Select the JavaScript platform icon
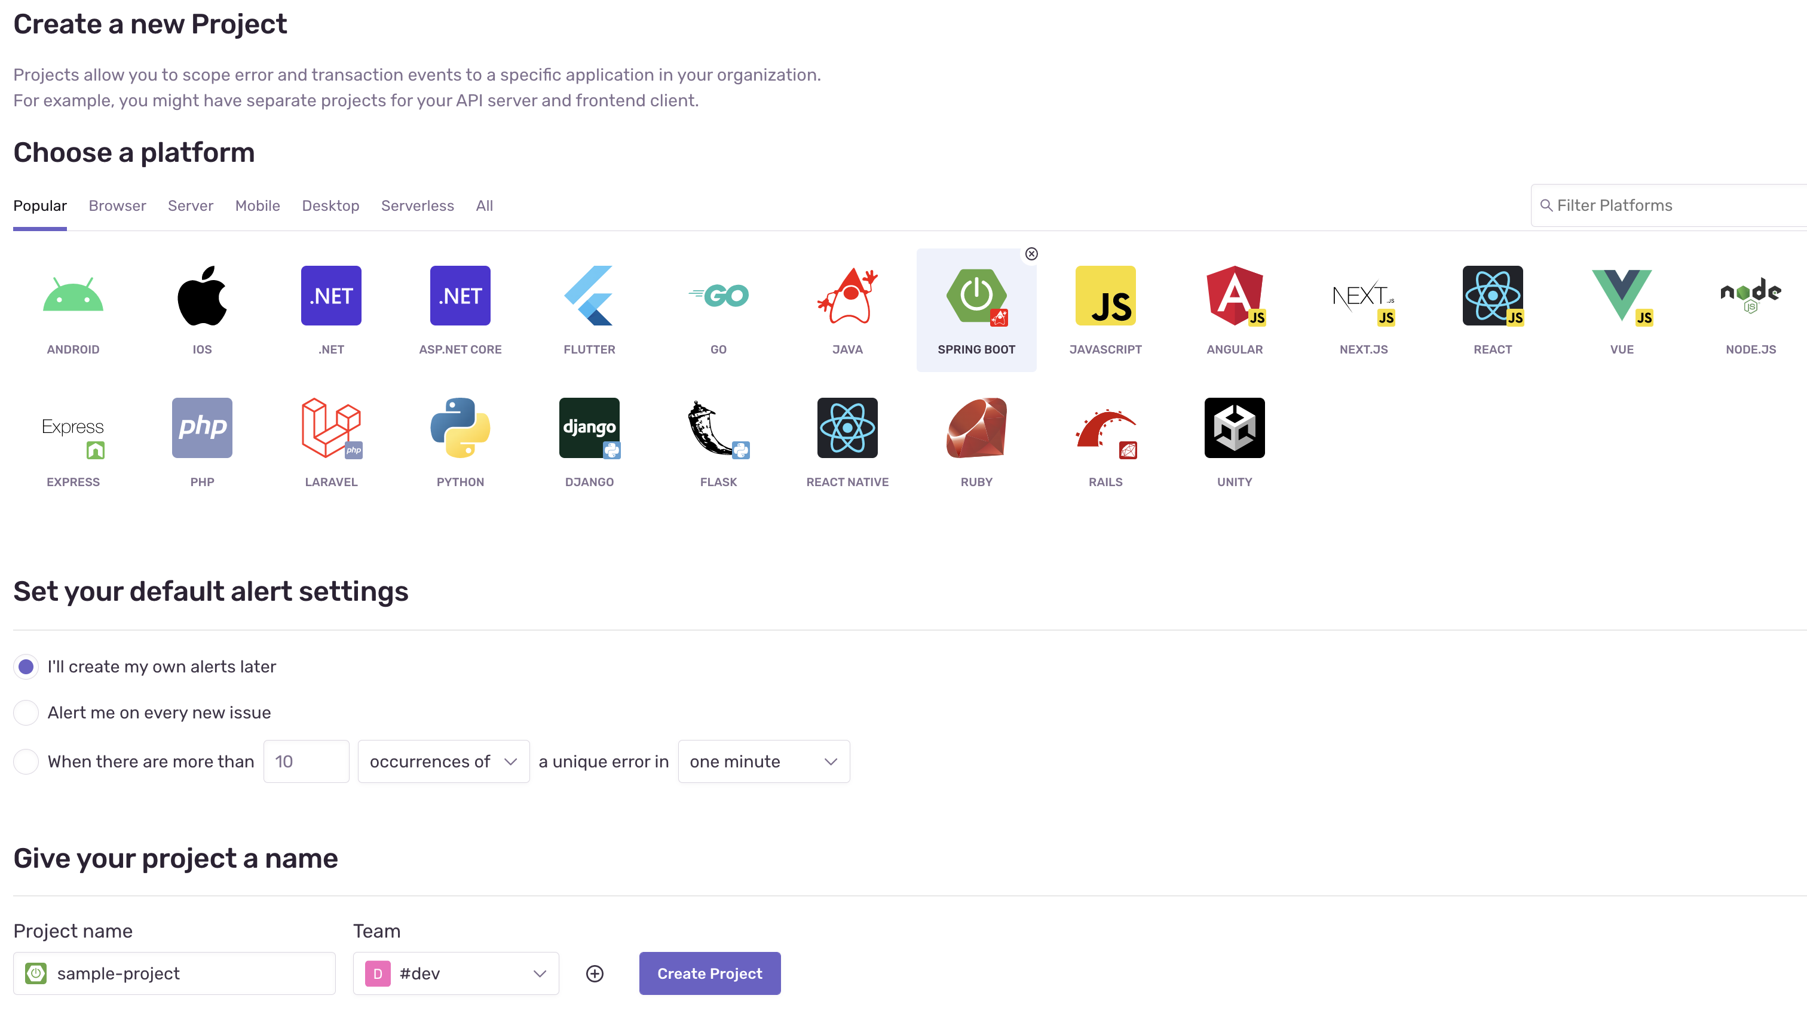 click(1105, 295)
